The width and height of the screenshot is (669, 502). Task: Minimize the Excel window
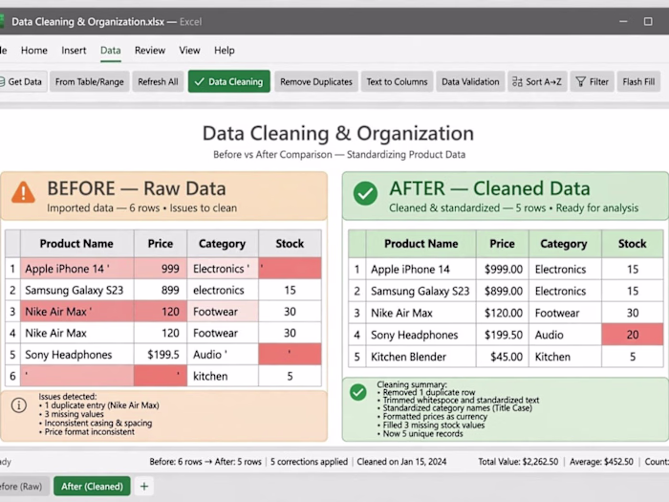tap(623, 21)
